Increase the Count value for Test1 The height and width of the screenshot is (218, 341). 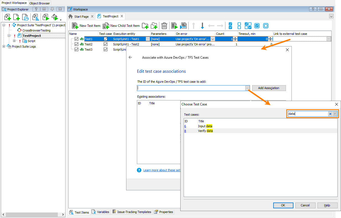click(x=235, y=38)
